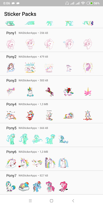Select the blue sitting pony sticker in Pony5
The image size is (103, 207).
coord(63,139)
